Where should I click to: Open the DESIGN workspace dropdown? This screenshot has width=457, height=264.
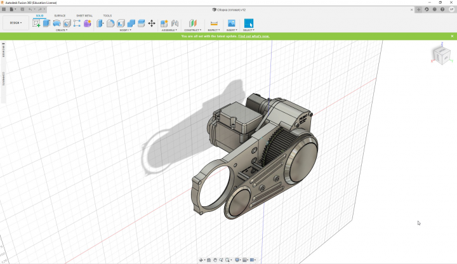[x=16, y=23]
